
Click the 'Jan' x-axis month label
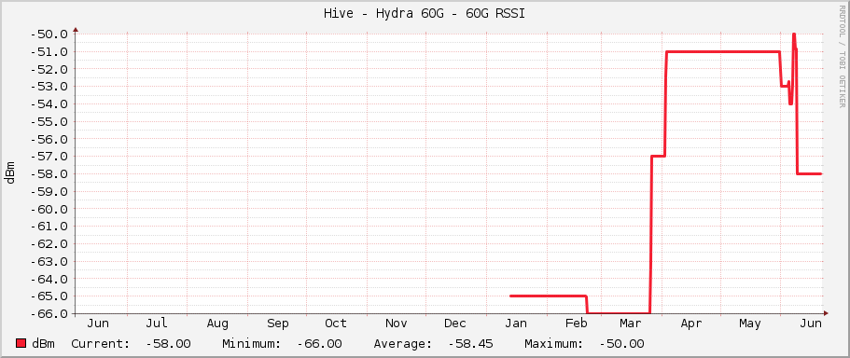(x=516, y=324)
